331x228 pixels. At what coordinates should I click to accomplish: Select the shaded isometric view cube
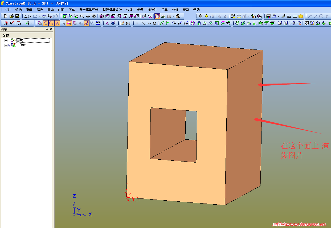[101, 16]
